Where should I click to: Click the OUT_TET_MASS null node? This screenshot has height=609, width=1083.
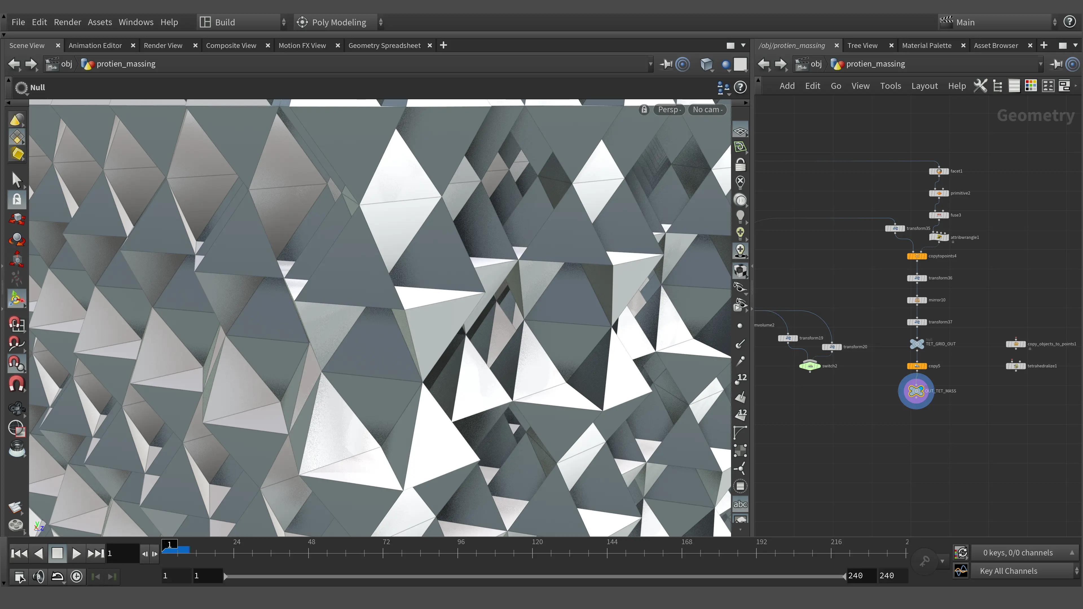point(916,391)
